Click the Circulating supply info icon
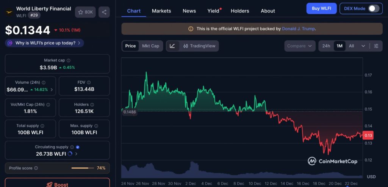The width and height of the screenshot is (388, 187). coord(72,147)
